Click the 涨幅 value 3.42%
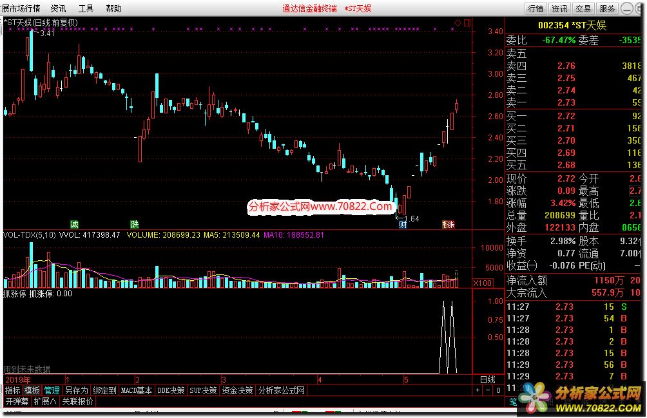Screen dimensions: 647x418 [x=563, y=204]
